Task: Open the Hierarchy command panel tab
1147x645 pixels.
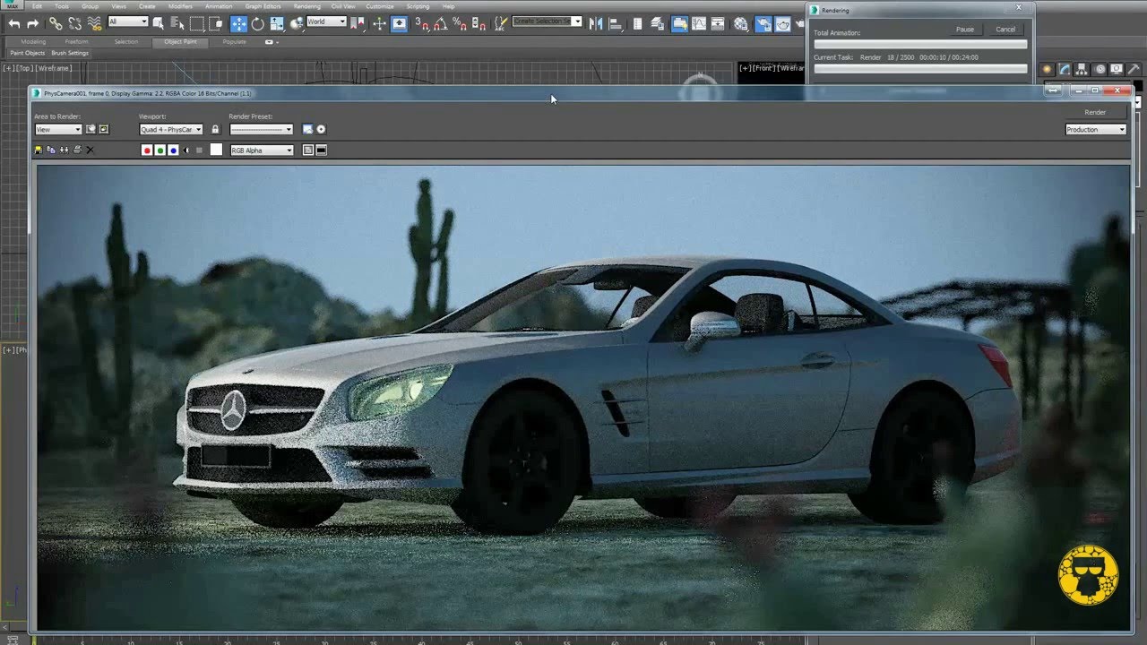Action: (1082, 69)
